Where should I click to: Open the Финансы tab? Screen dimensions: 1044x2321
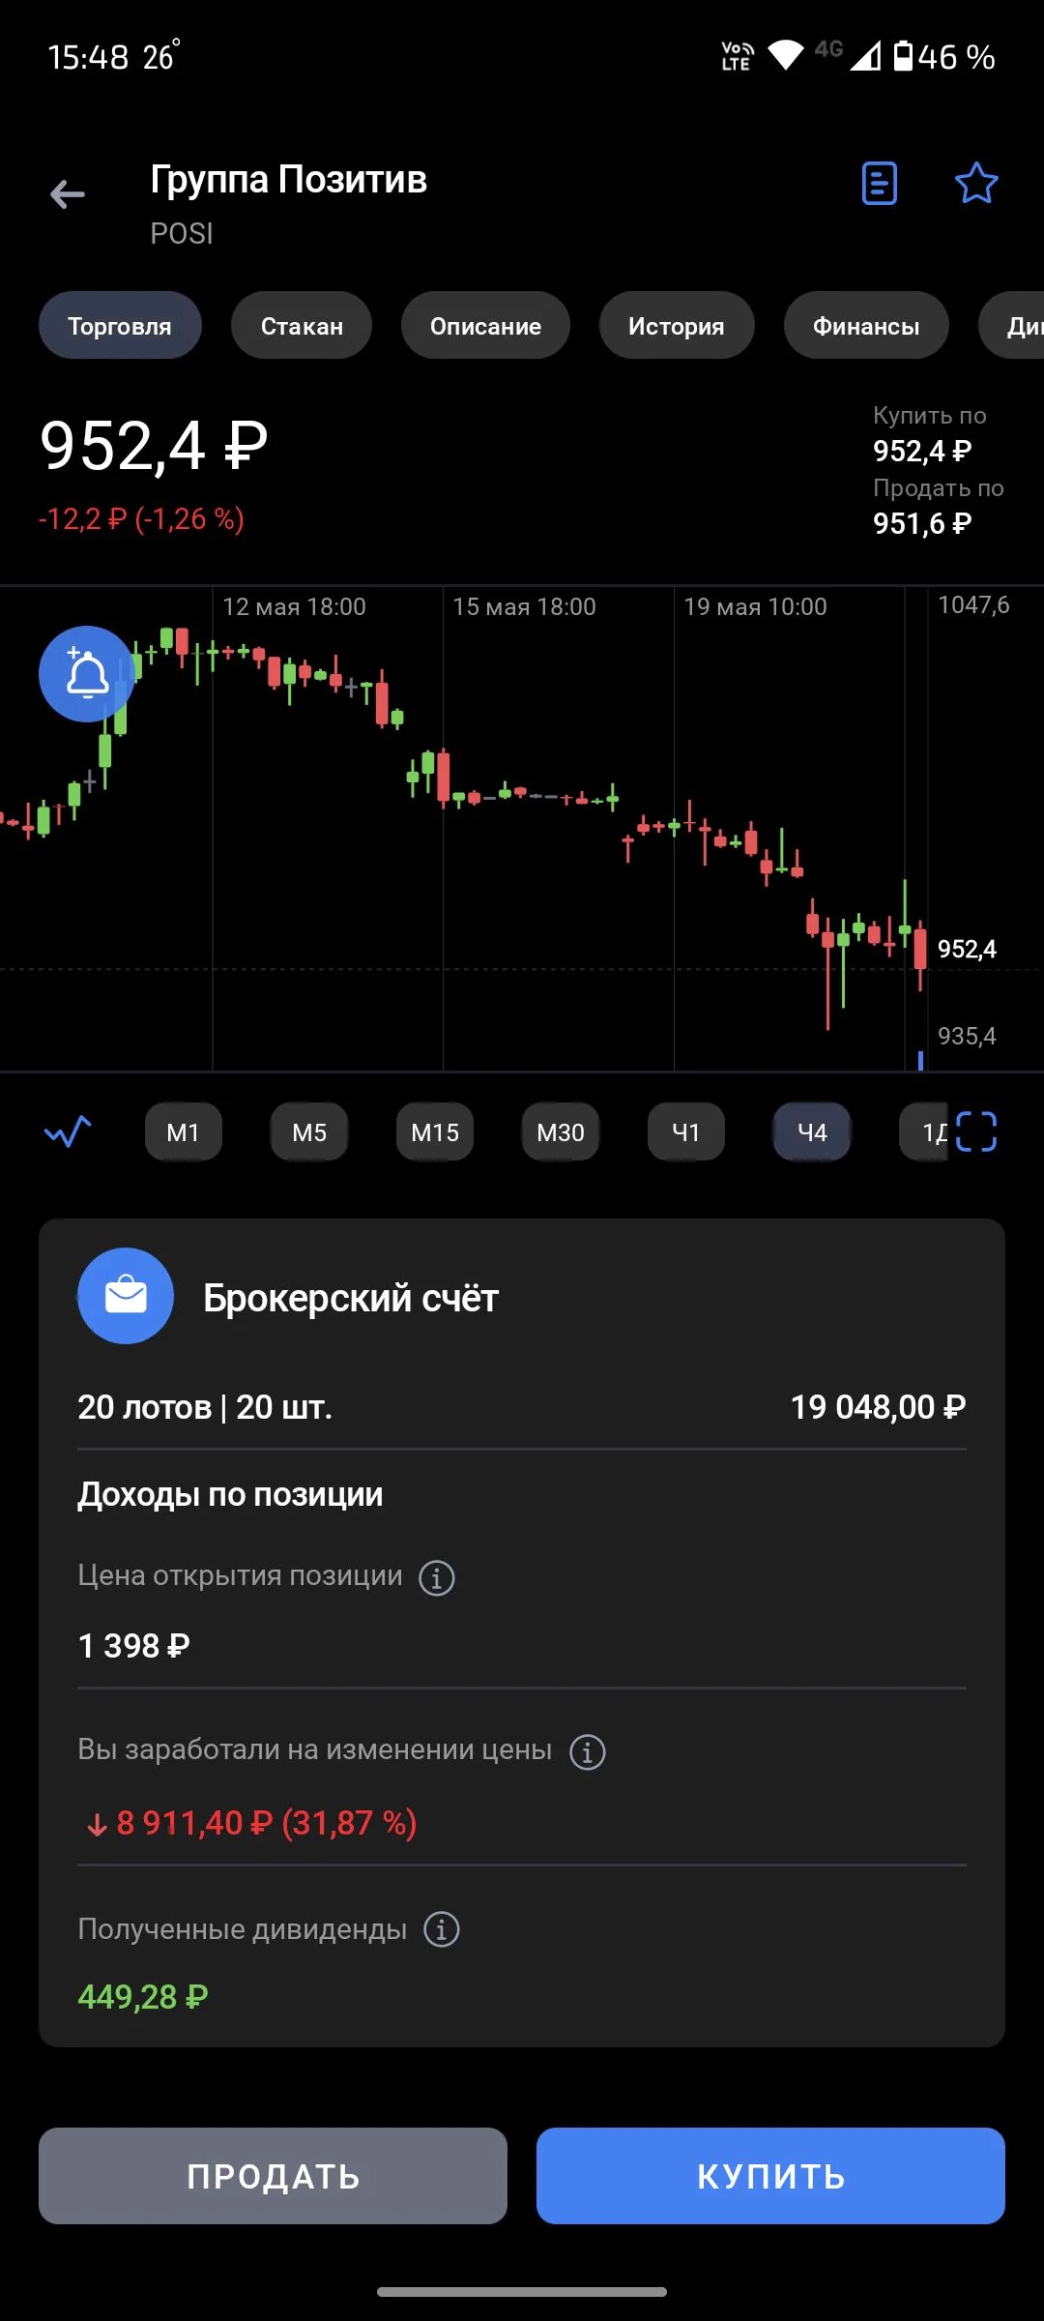(866, 326)
